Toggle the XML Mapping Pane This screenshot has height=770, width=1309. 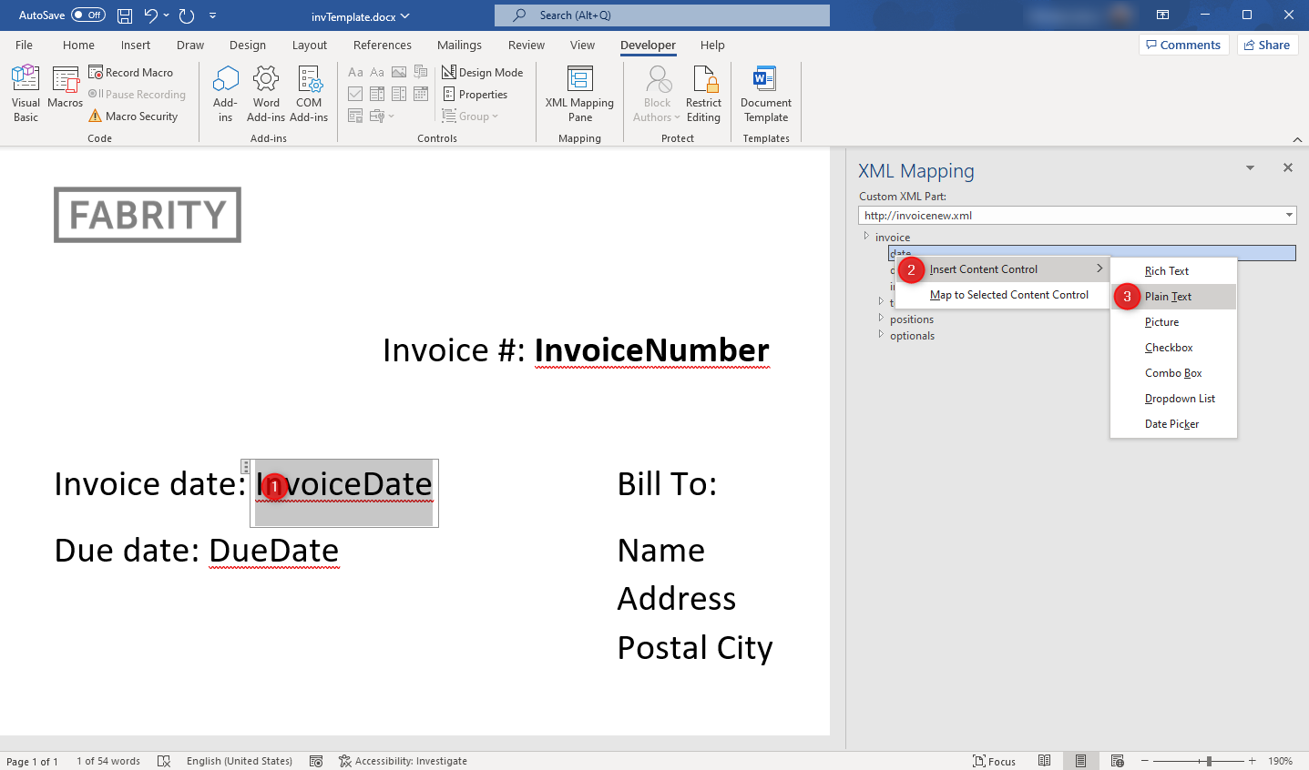(579, 94)
